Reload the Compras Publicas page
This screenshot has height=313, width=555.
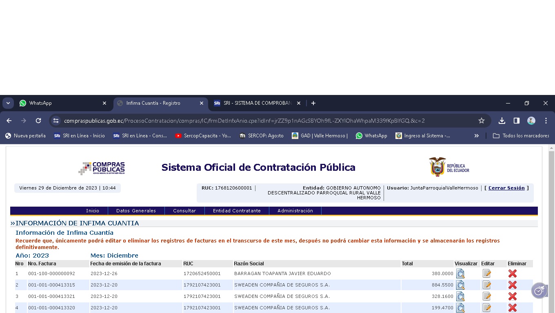pyautogui.click(x=38, y=121)
